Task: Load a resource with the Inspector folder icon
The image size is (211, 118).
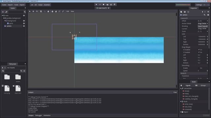Action: coord(185,12)
